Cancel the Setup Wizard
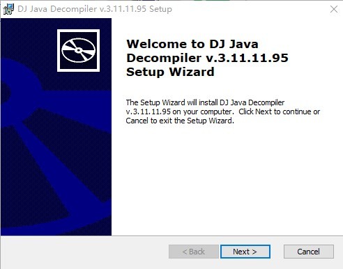 [309, 252]
